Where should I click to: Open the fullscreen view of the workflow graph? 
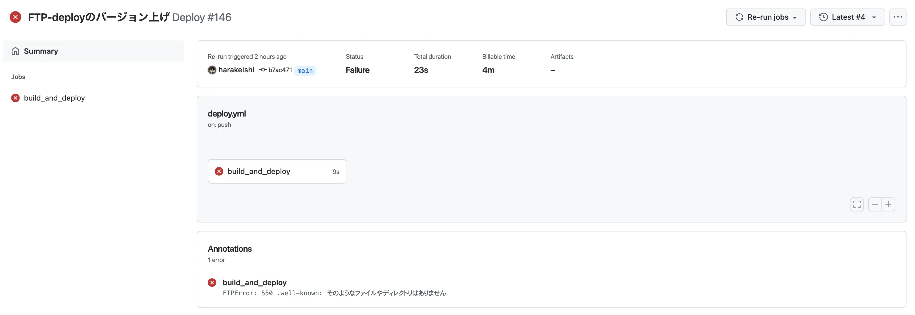pos(857,204)
